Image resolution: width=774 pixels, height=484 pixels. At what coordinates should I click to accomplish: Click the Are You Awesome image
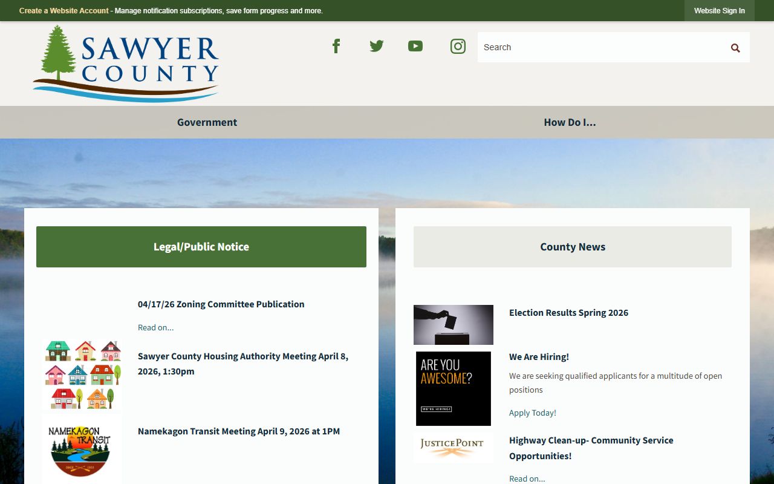(x=454, y=388)
